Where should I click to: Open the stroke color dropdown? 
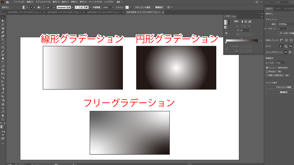34,7
